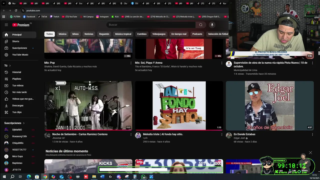Select the Videojuegos filter chip
The image size is (320, 180).
pos(159,34)
